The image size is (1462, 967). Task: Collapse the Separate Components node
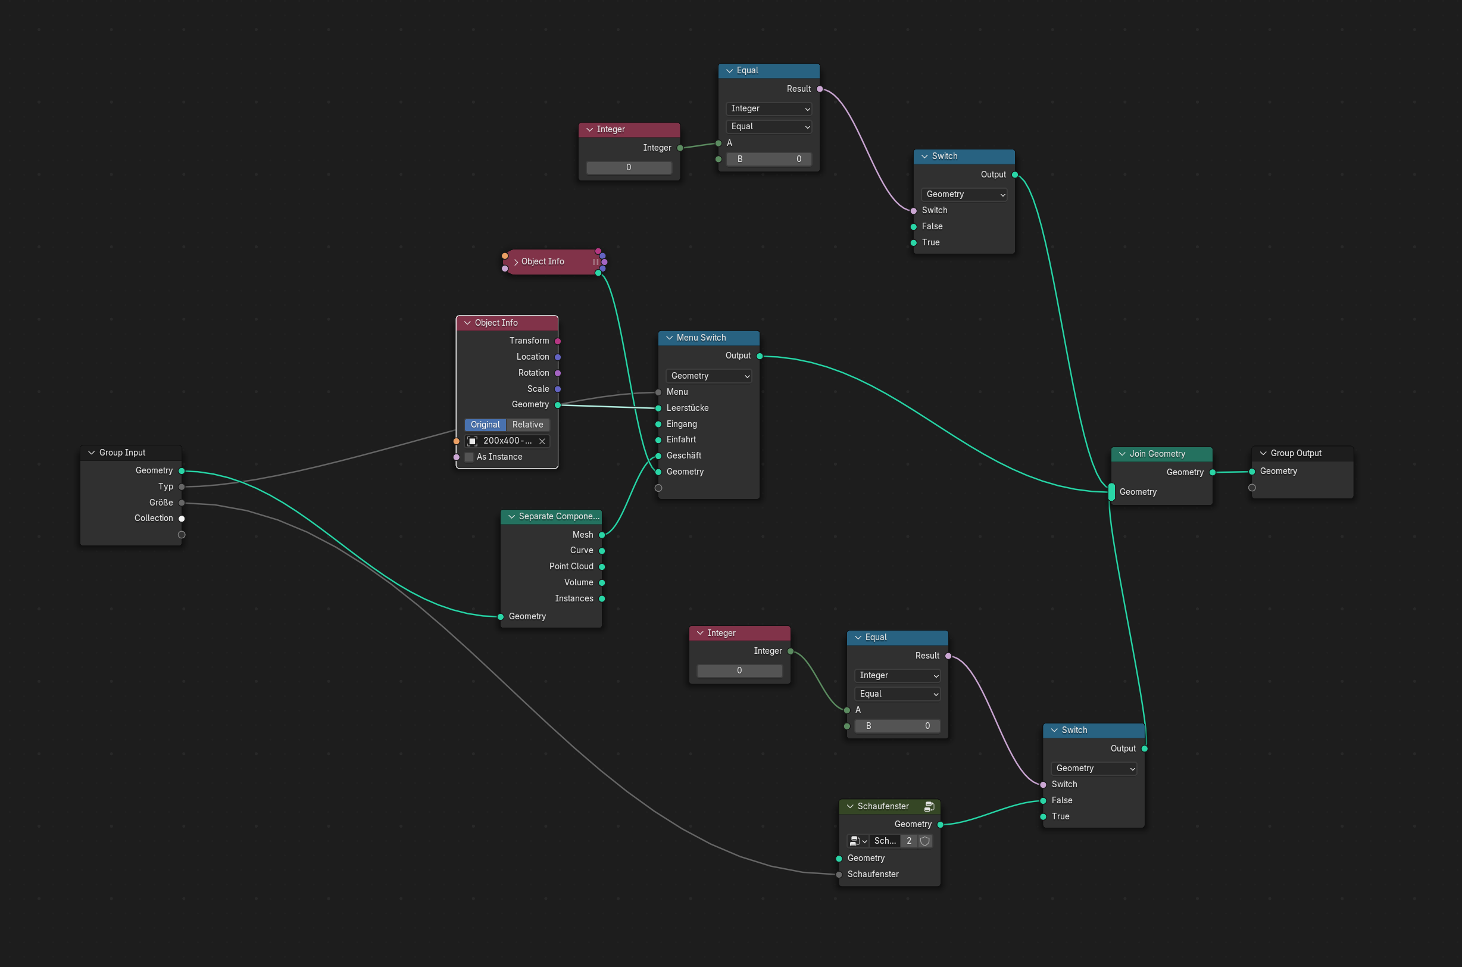click(511, 516)
